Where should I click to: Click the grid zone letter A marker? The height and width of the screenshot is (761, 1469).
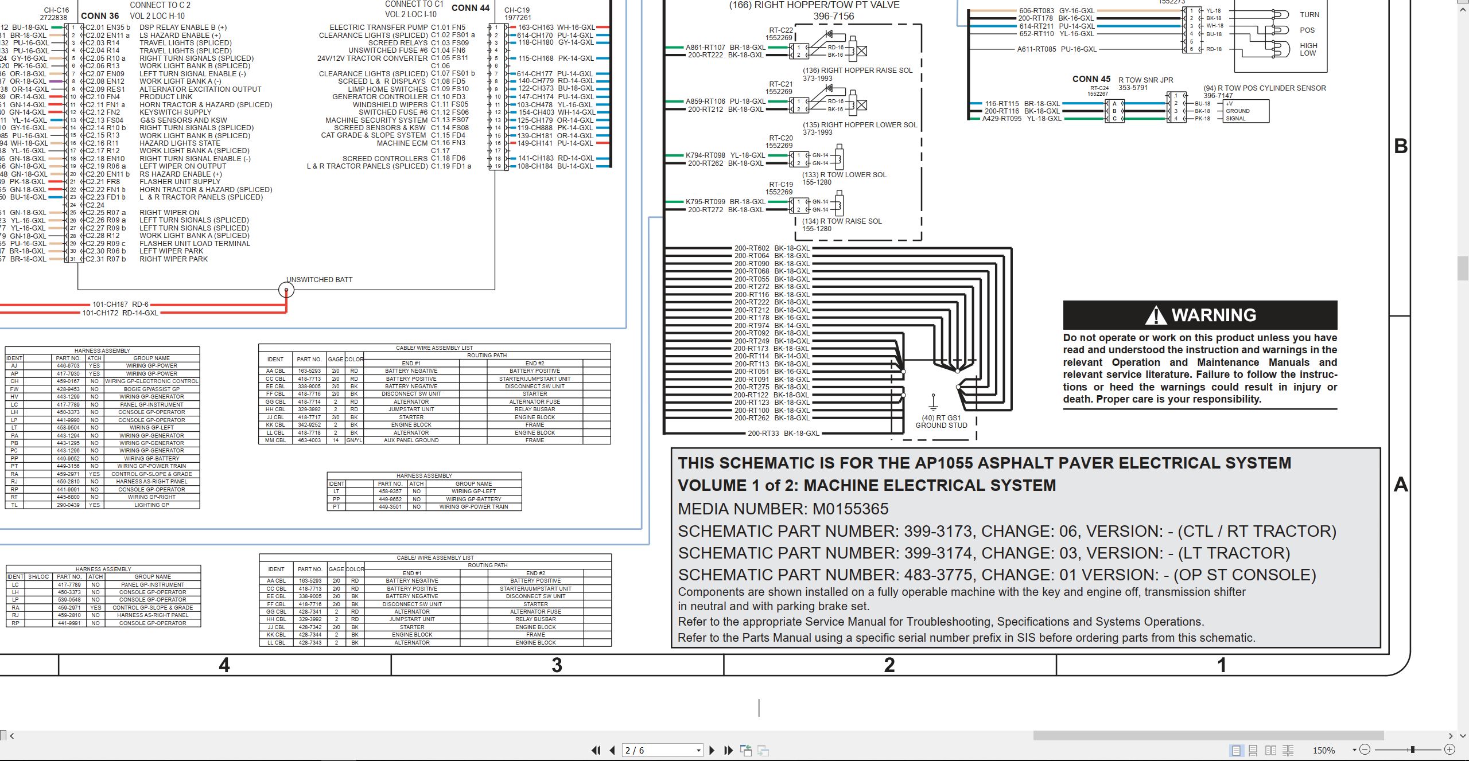[x=1401, y=485]
